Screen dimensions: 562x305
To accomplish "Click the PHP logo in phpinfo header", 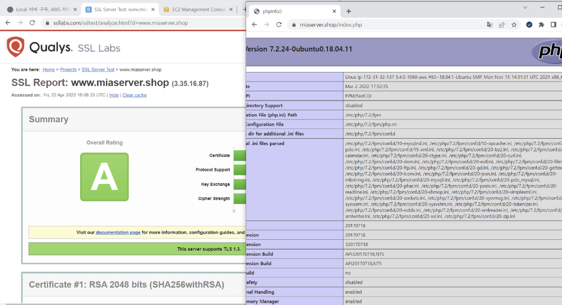I will click(x=547, y=51).
